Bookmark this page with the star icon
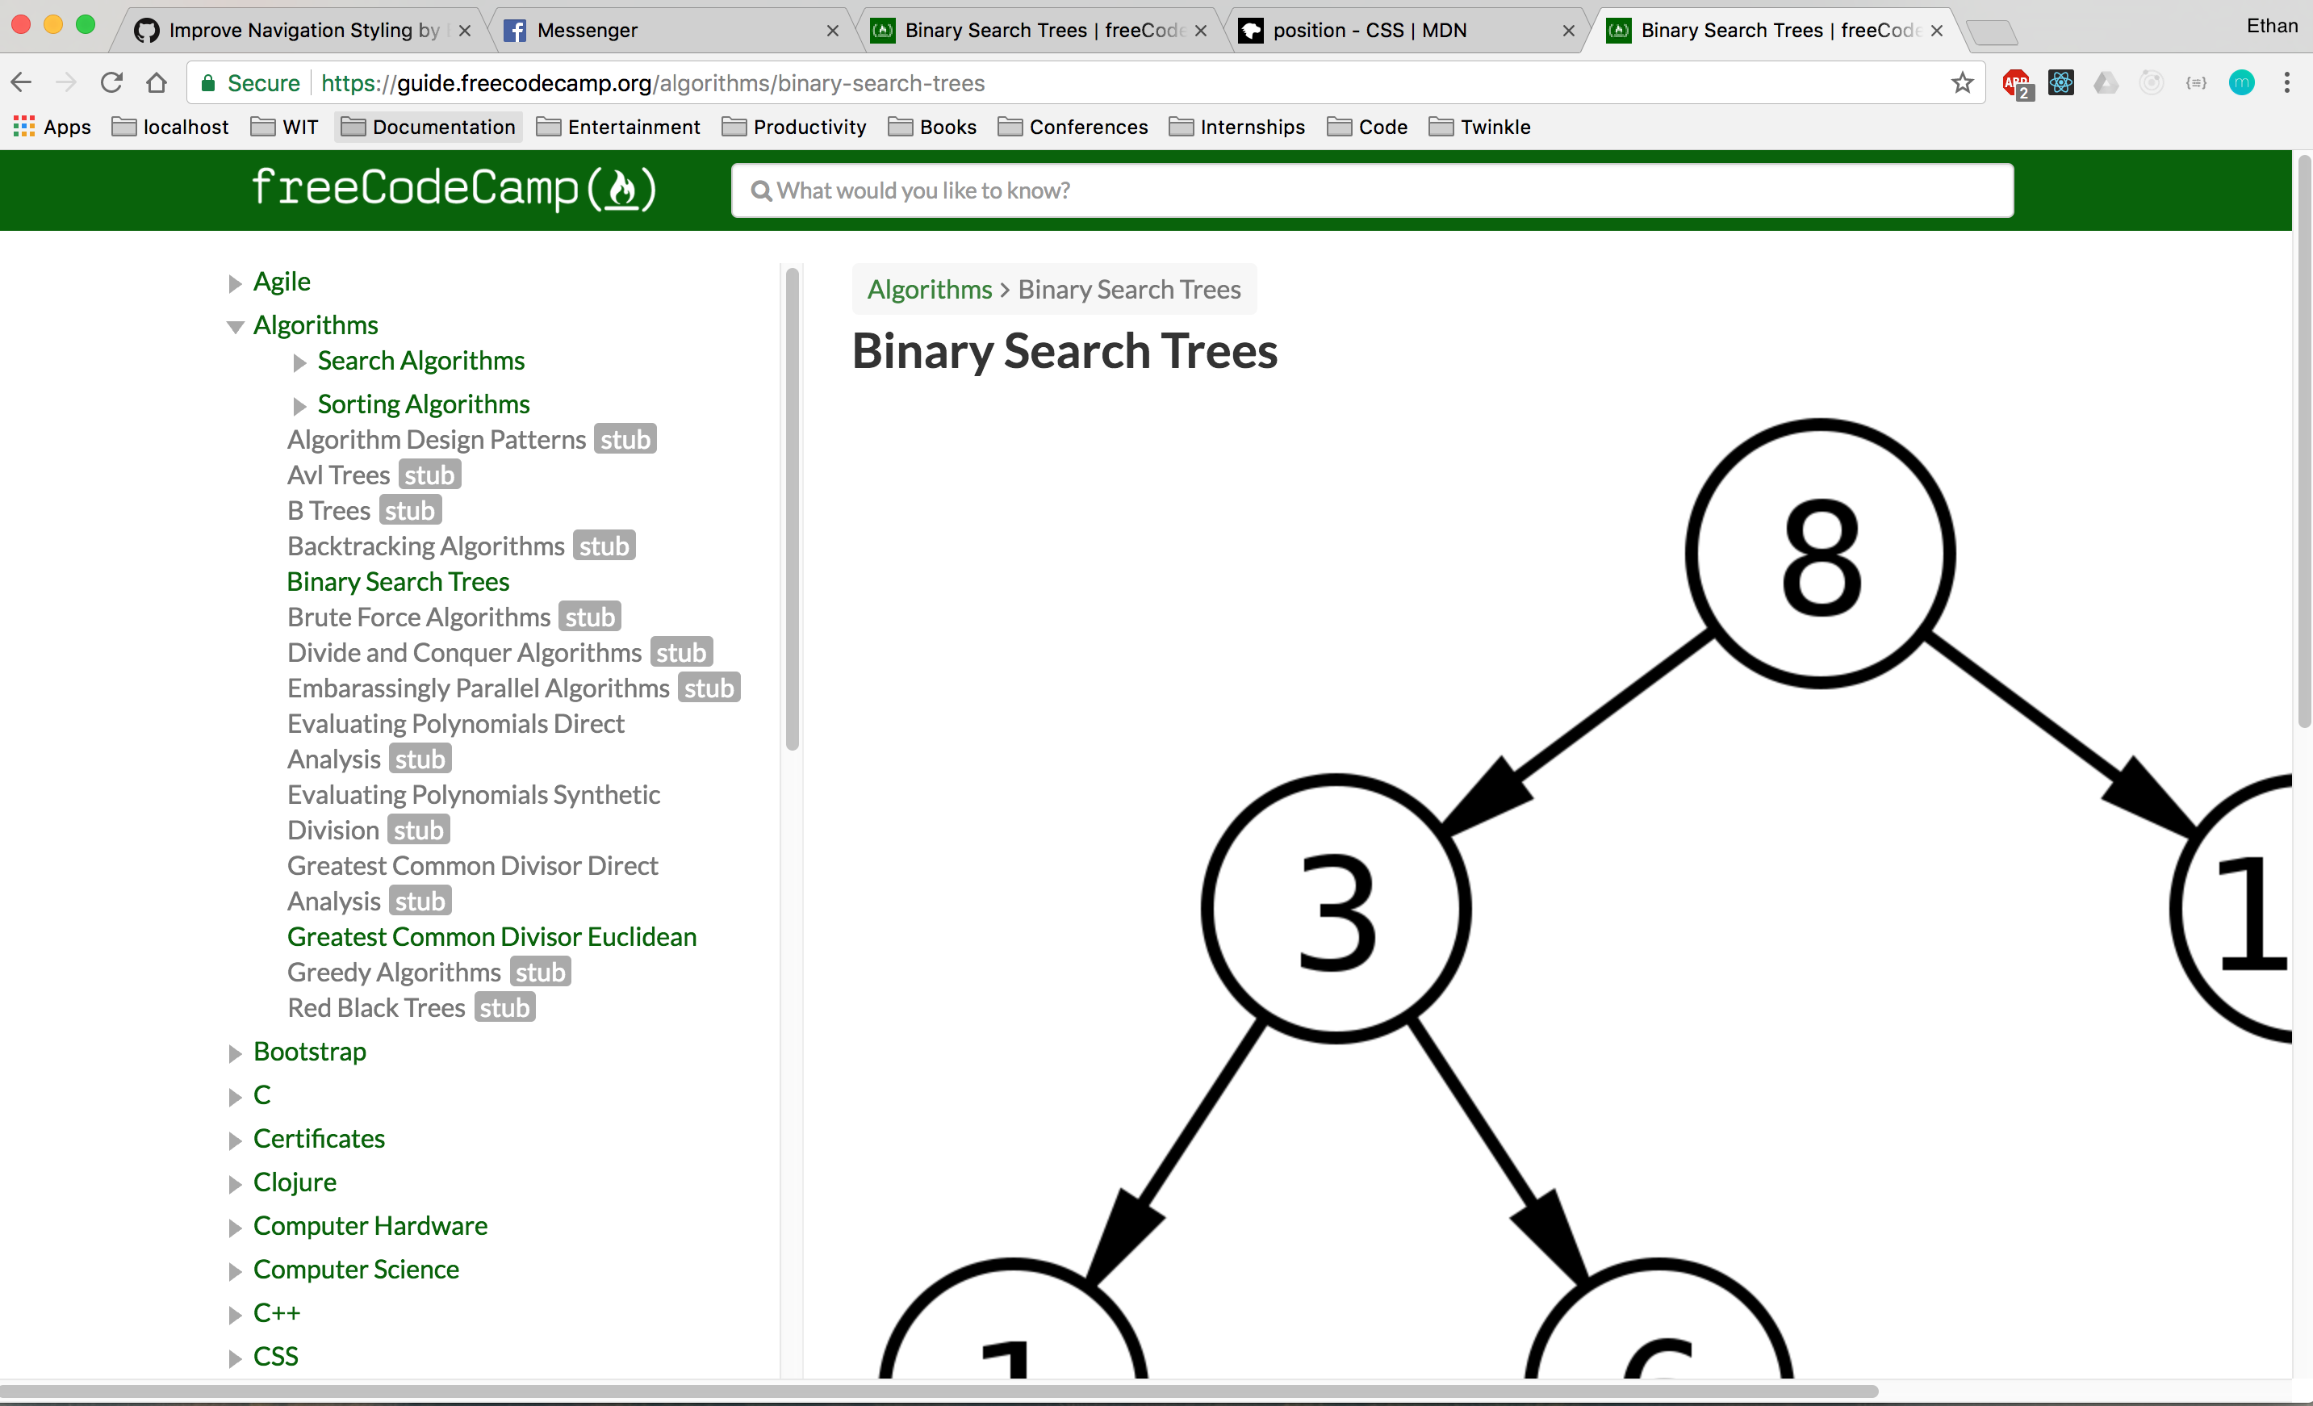This screenshot has height=1406, width=2313. (1962, 82)
